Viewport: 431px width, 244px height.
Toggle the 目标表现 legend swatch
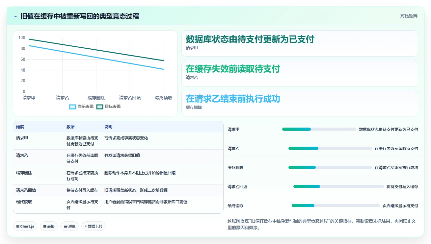pos(100,107)
